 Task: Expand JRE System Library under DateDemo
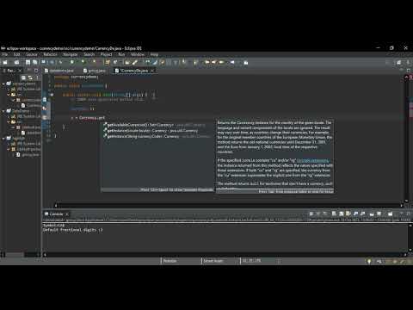(x=9, y=116)
